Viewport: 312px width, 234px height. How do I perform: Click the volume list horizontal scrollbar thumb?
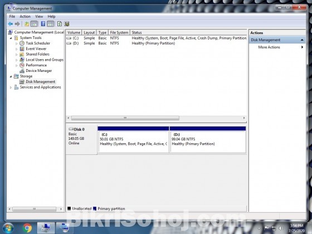pos(125,118)
